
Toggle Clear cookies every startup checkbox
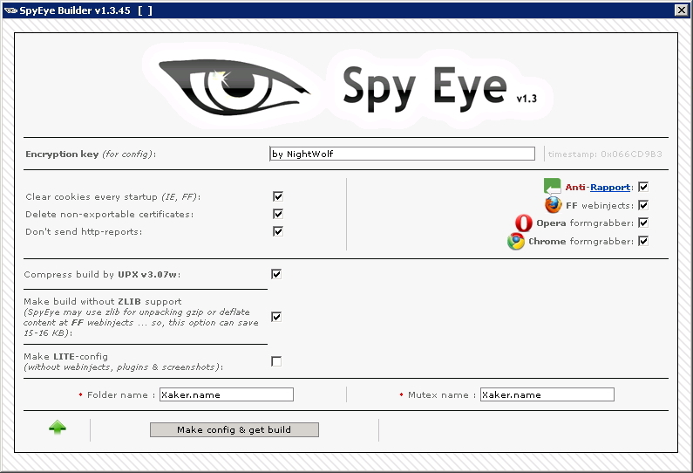coord(278,196)
